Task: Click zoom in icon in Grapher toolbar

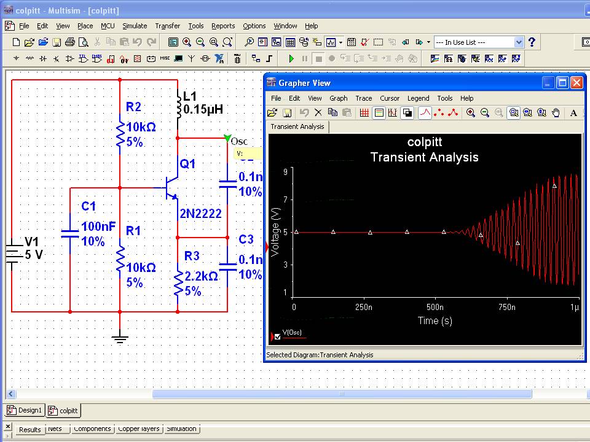Action: click(471, 113)
